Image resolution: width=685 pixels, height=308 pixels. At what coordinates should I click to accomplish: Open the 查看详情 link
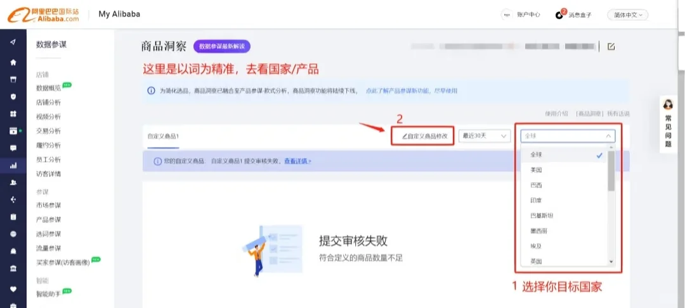[x=297, y=161]
